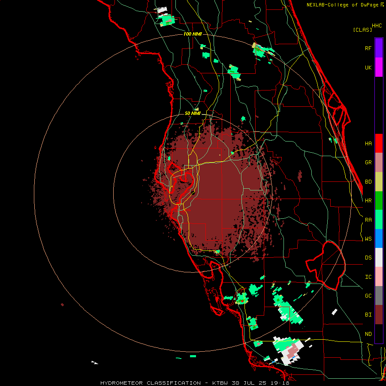Click the 50 NMI range ring label
This screenshot has width=386, height=386.
(193, 114)
